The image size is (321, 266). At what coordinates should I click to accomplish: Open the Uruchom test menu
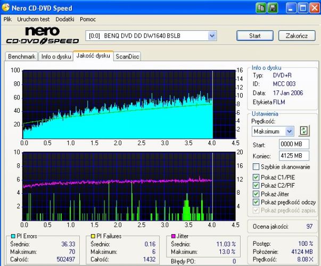[x=34, y=19]
